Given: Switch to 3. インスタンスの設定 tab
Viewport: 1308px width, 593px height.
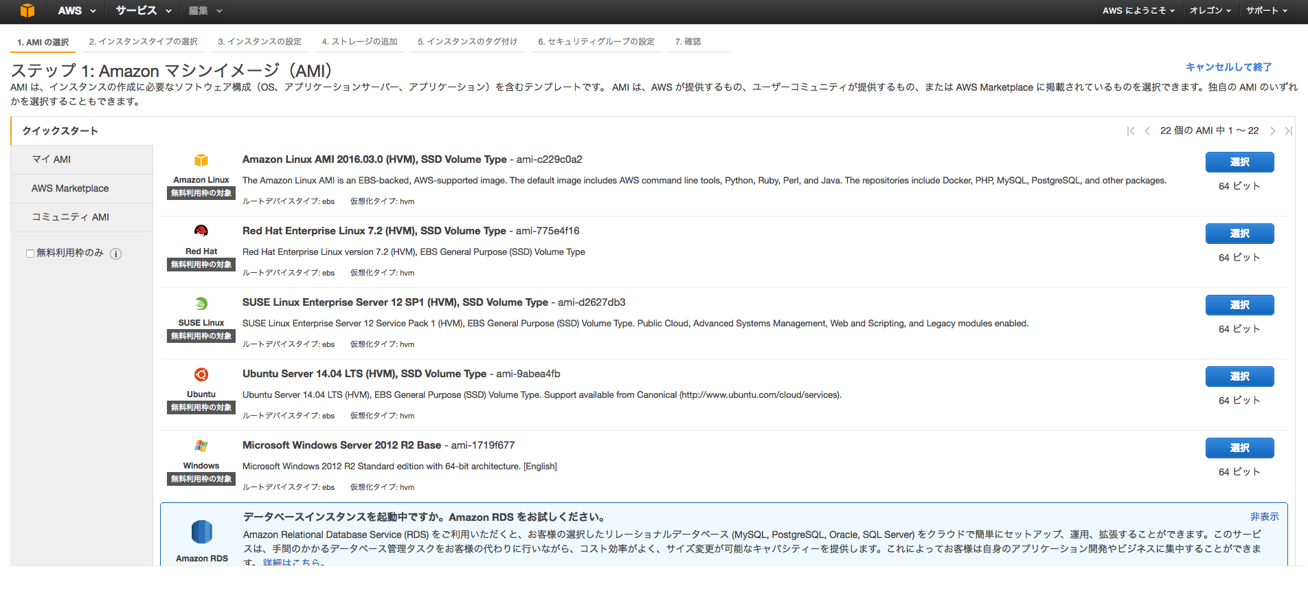Looking at the screenshot, I should pos(260,41).
